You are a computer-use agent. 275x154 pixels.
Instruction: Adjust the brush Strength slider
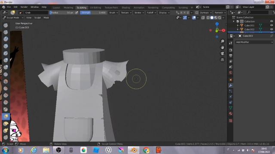click(x=93, y=12)
